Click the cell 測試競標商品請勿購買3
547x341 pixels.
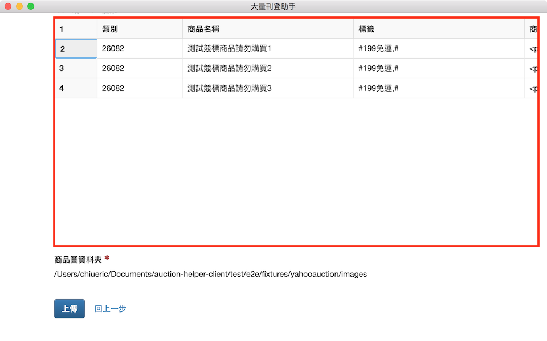coord(268,88)
